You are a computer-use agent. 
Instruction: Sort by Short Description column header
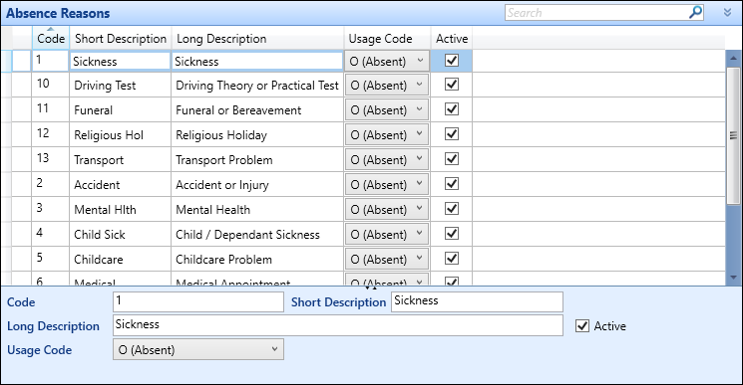121,38
